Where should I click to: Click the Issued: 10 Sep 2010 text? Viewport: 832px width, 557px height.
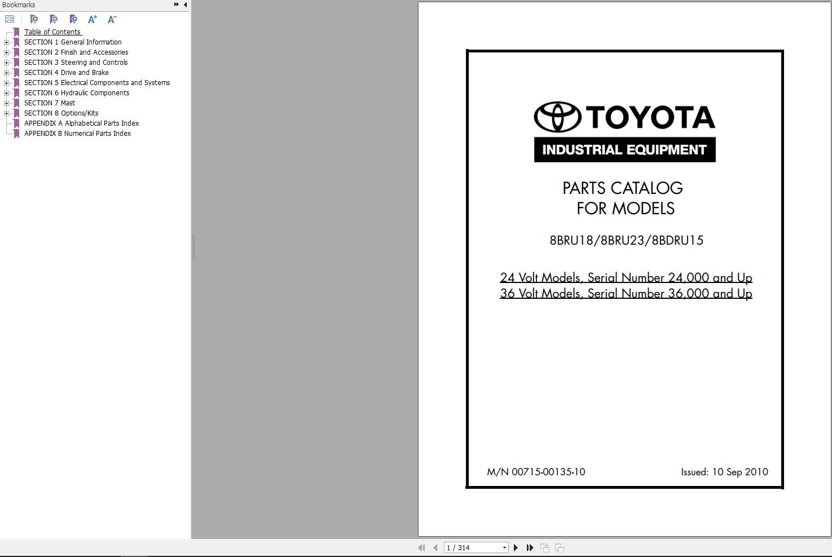[724, 472]
